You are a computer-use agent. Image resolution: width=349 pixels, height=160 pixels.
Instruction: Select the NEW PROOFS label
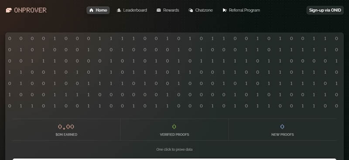click(282, 134)
